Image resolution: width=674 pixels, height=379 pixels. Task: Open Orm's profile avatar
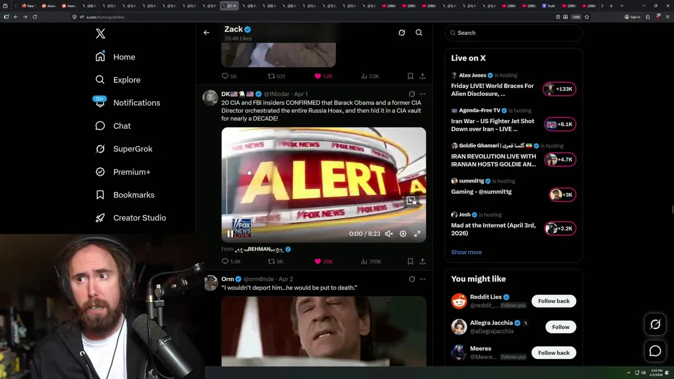210,283
